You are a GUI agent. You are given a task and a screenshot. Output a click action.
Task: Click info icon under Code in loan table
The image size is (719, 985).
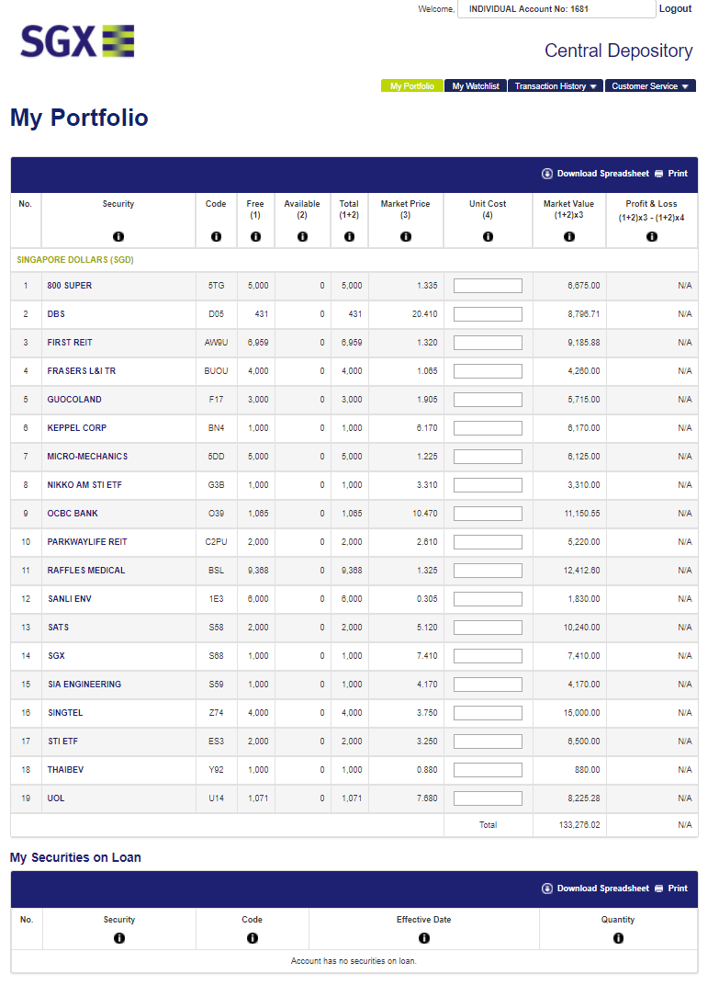click(253, 938)
